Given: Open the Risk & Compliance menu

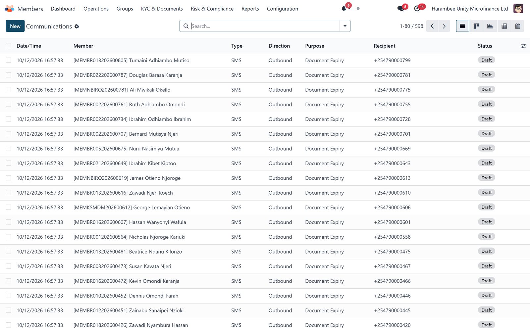Looking at the screenshot, I should pyautogui.click(x=212, y=9).
